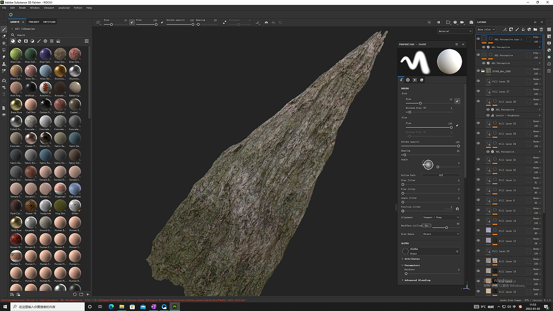
Task: Click the add asset plus button
Action: point(88,294)
